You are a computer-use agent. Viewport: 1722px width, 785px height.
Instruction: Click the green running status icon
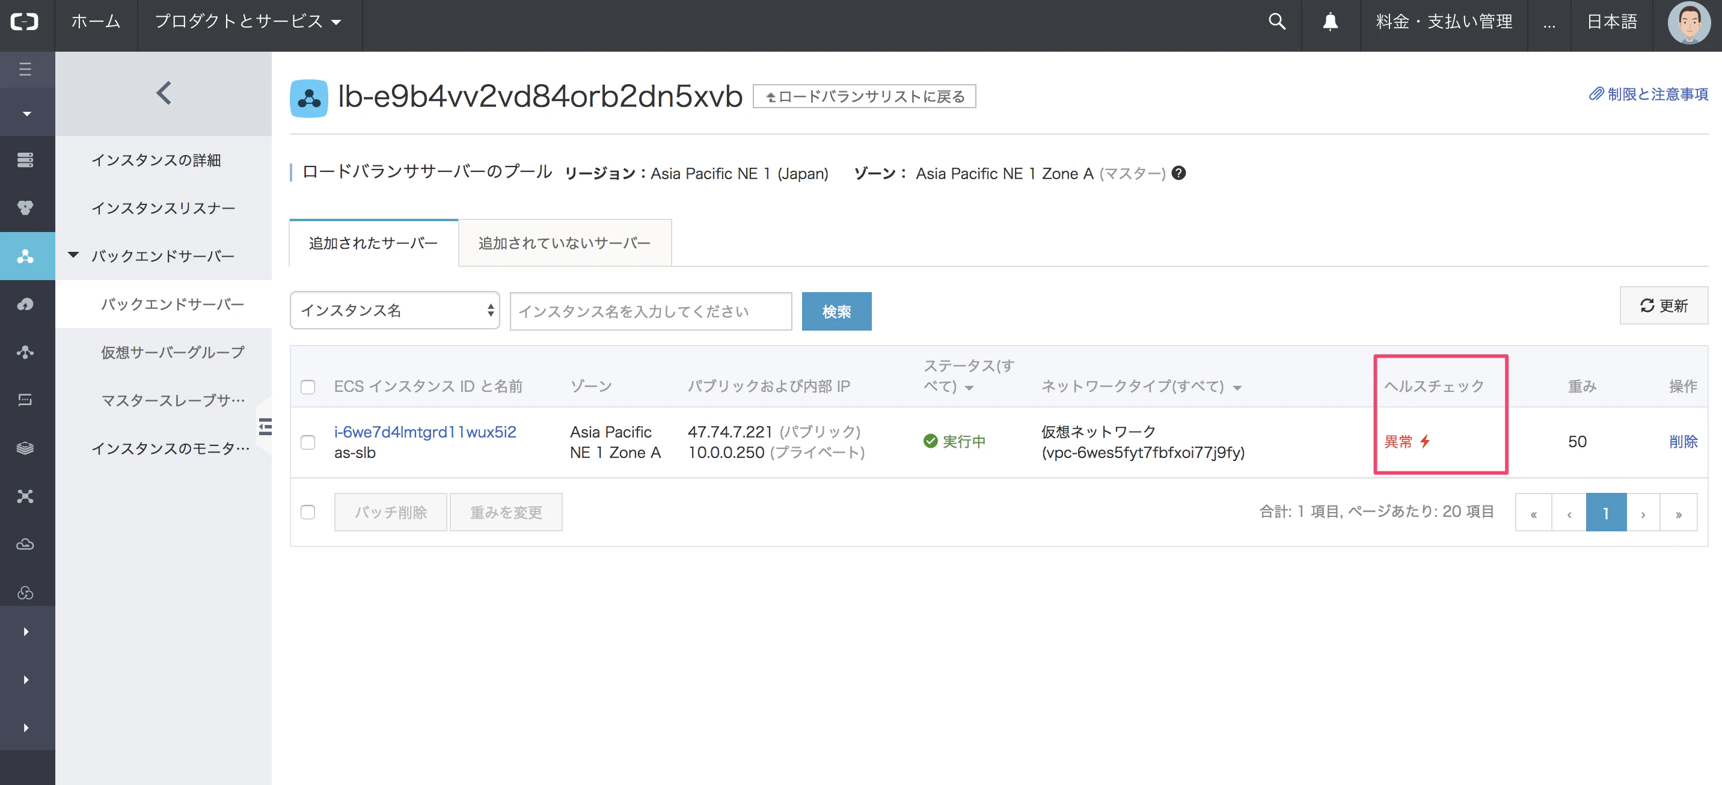point(930,441)
